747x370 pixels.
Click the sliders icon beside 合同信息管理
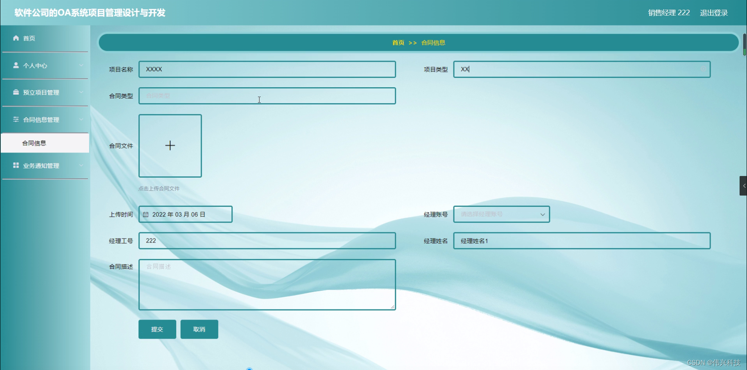pos(16,119)
